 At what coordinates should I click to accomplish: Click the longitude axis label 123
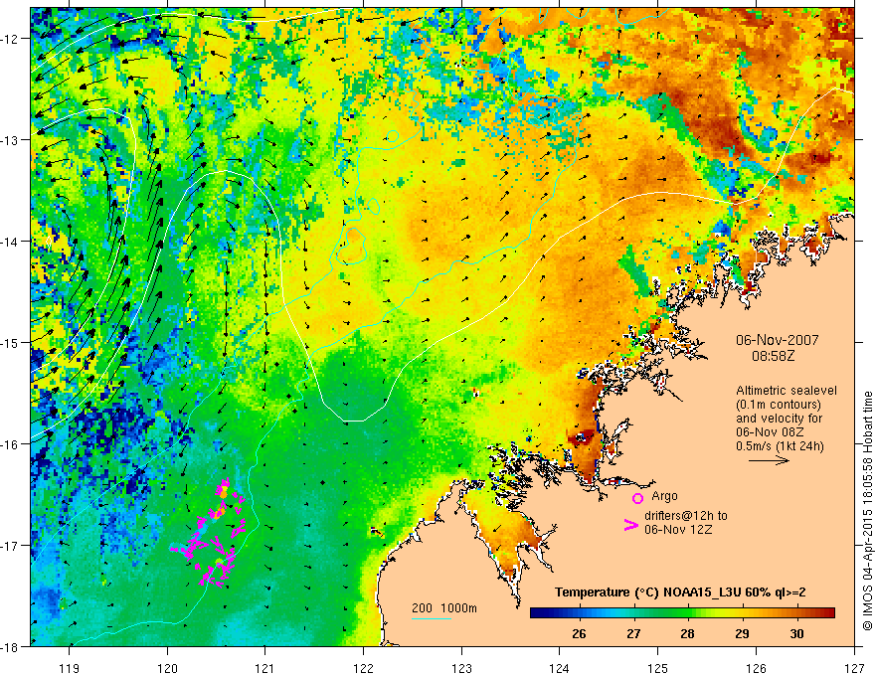coord(461,668)
